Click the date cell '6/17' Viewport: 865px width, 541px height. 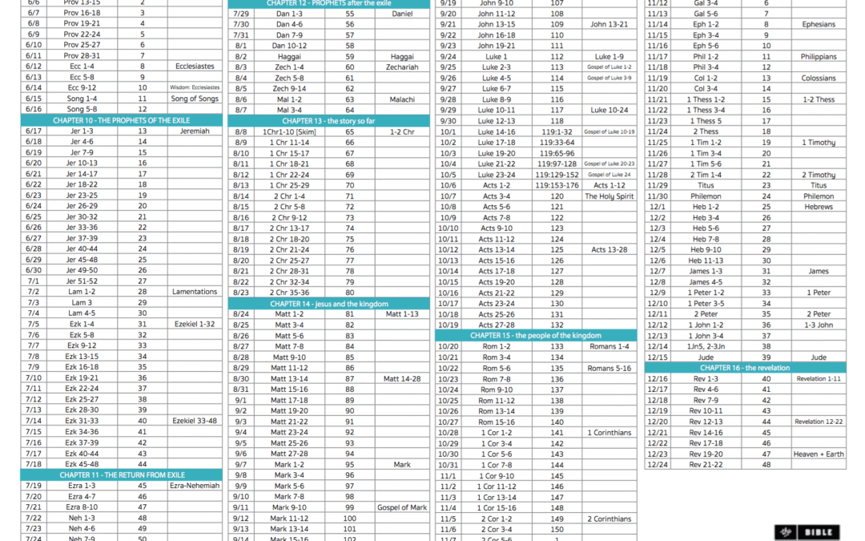(34, 131)
